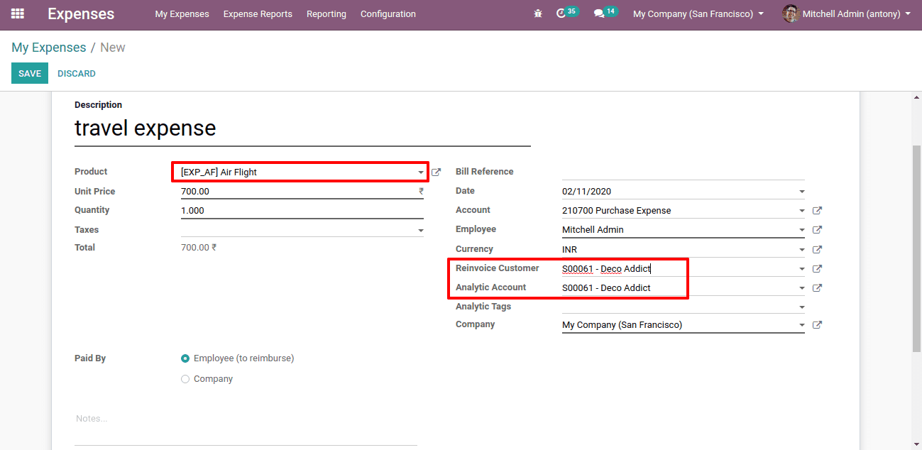Expand the Analytic Account dropdown arrow

click(801, 288)
